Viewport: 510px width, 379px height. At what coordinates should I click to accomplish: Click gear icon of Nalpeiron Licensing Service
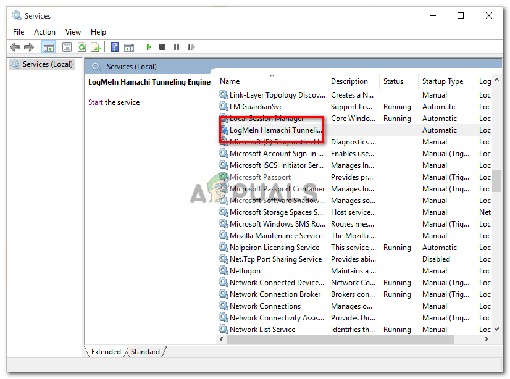click(224, 247)
